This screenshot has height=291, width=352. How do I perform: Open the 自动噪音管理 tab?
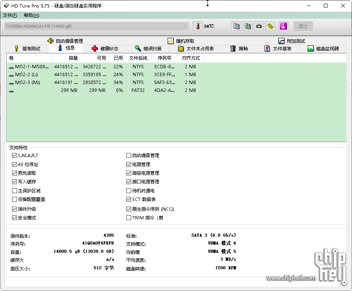click(65, 41)
